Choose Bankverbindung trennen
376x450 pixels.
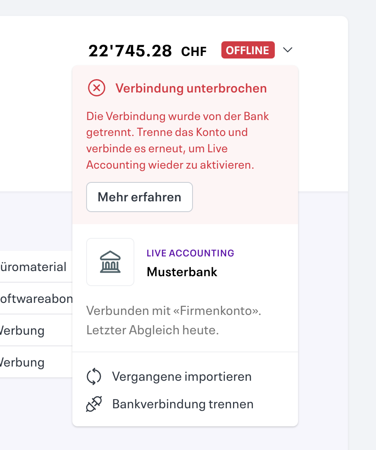click(182, 404)
